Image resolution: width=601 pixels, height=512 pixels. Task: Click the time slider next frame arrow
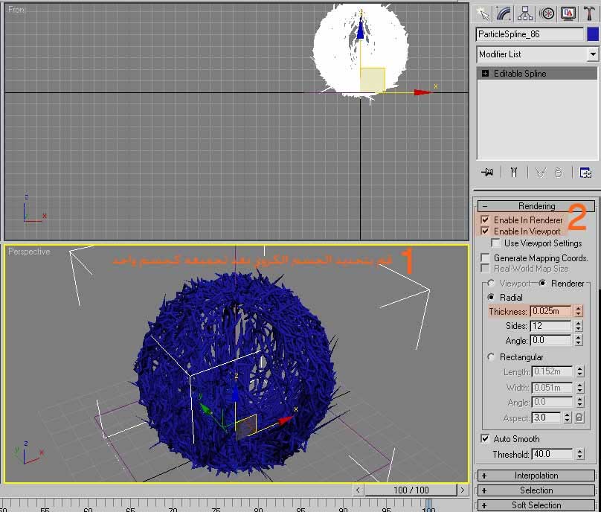click(x=462, y=490)
